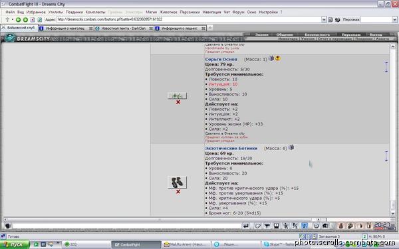Open Безопасность in game top menu
399x249 pixels.
coord(317,35)
